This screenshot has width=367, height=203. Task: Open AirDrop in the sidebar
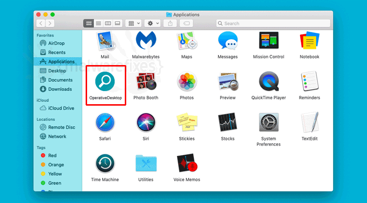point(58,43)
